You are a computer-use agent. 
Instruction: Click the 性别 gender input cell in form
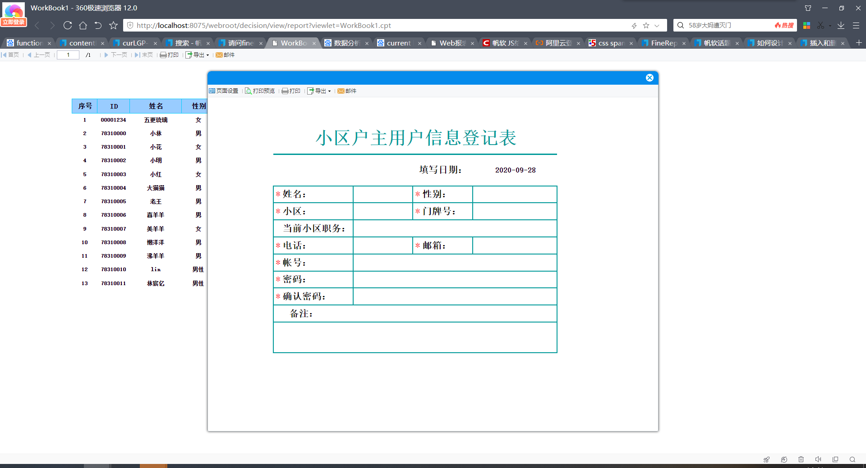515,194
